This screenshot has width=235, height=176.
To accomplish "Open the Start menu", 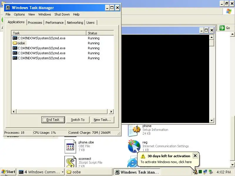I will tap(8, 172).
